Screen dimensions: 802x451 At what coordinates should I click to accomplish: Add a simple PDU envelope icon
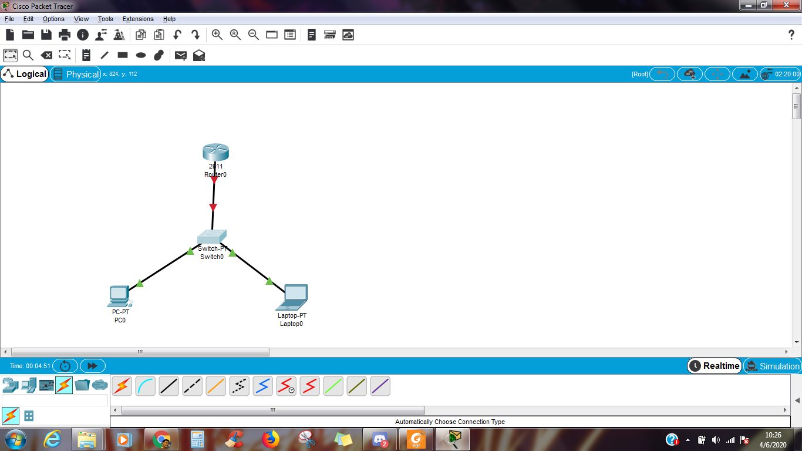(x=181, y=55)
